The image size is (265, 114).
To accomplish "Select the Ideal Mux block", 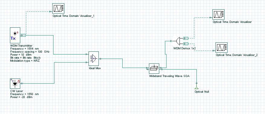I will (x=94, y=59).
